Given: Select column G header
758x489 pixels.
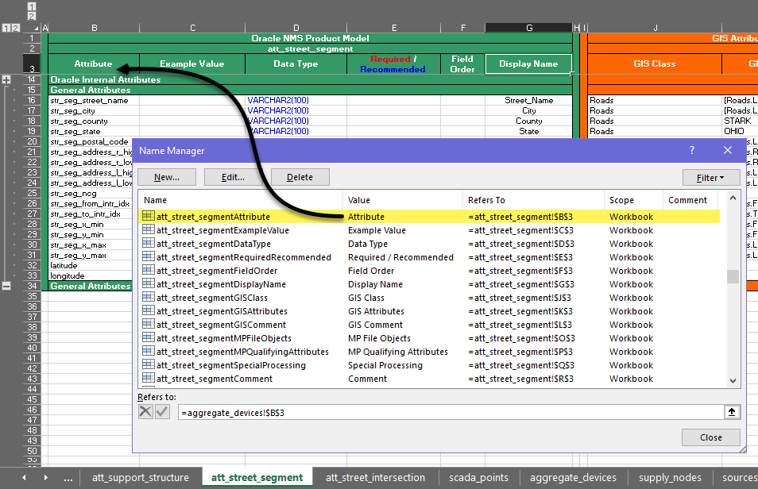Looking at the screenshot, I should tap(529, 28).
